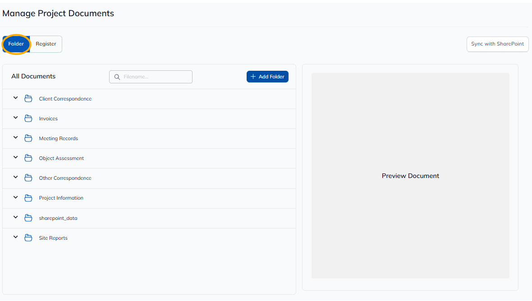Open the Project Information folder label
Screen dimensions: 532x301
pos(61,198)
